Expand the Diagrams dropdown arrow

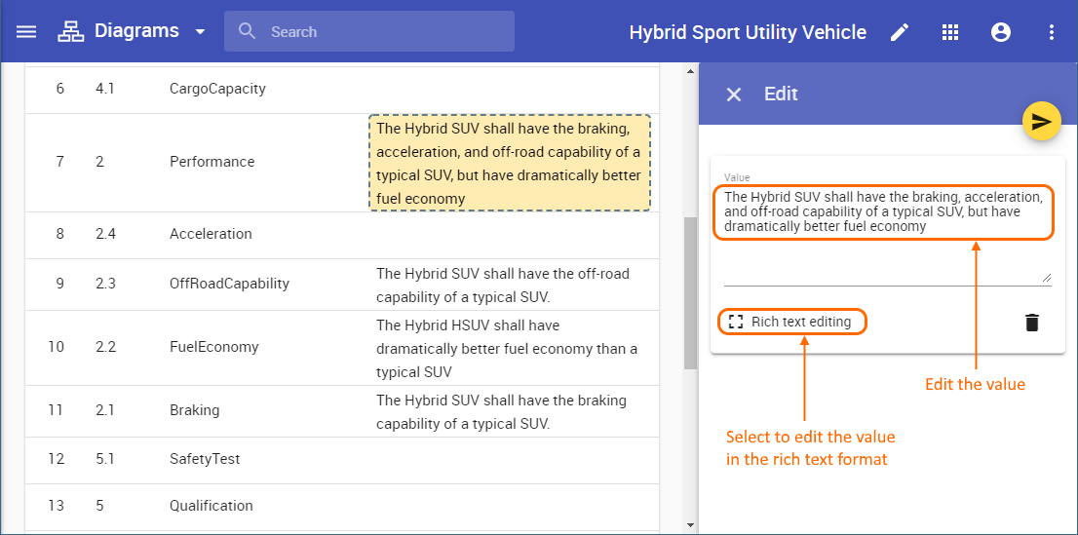[x=200, y=32]
